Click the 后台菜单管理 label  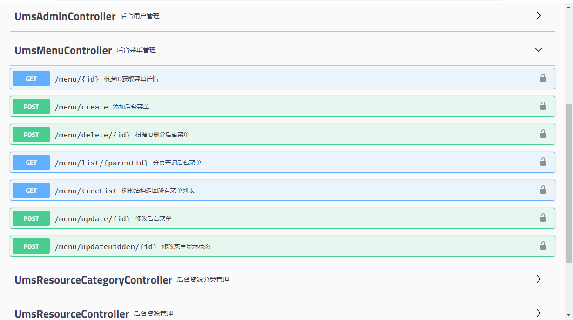[136, 50]
